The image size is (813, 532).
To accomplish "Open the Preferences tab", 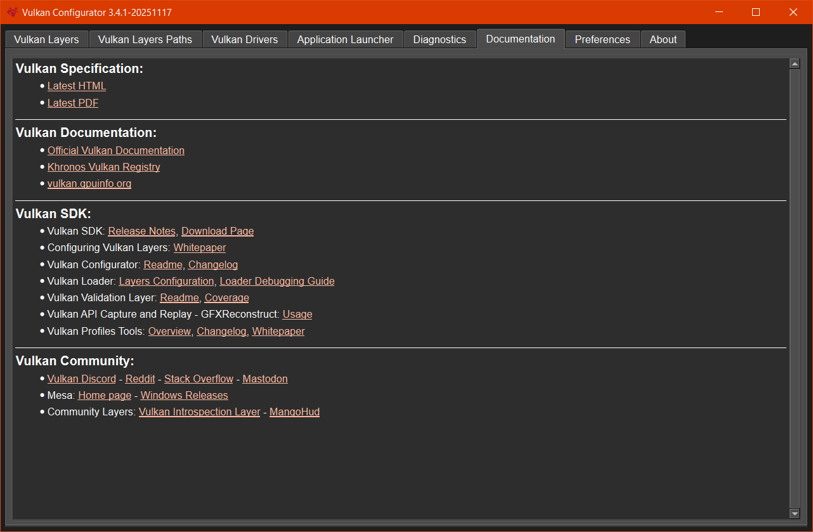I will (x=602, y=39).
